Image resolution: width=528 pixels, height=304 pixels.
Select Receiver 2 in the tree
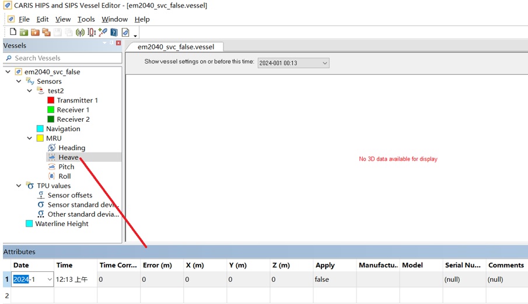tap(73, 119)
